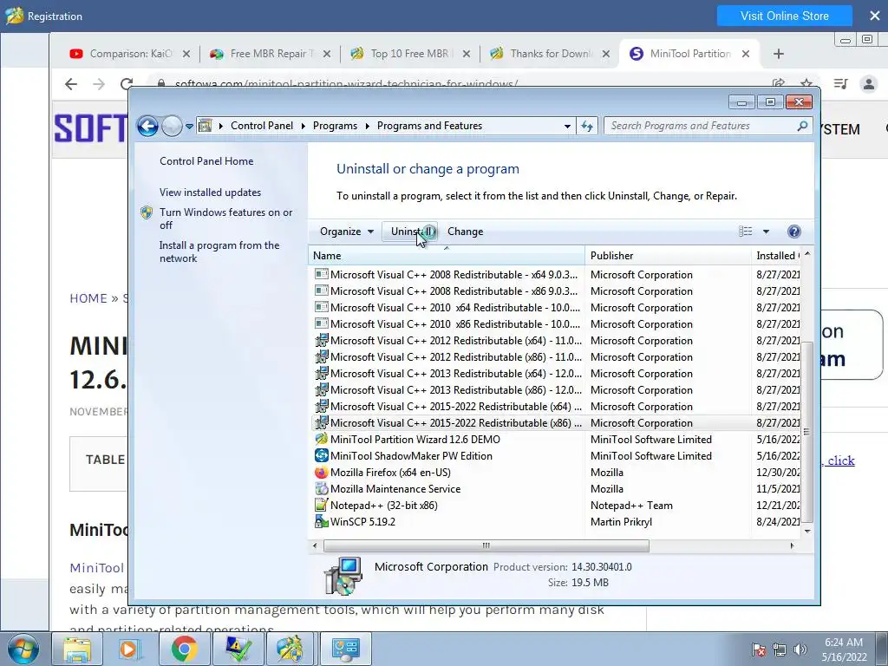Screen dimensions: 888x666
Task: Select Visual C++ 2013 Redistributable (x86) row
Action: 556,389
